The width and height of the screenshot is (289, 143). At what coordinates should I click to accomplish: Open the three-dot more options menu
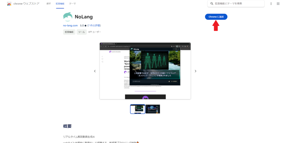click(x=271, y=4)
